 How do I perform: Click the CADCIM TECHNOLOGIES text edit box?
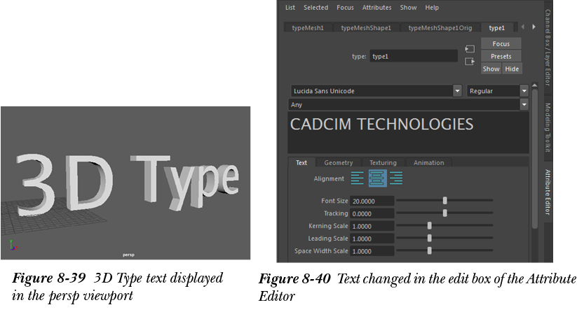(x=408, y=133)
